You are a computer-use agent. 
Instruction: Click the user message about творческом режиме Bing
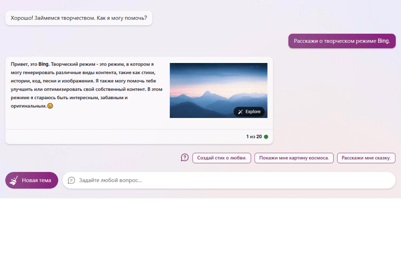[342, 41]
